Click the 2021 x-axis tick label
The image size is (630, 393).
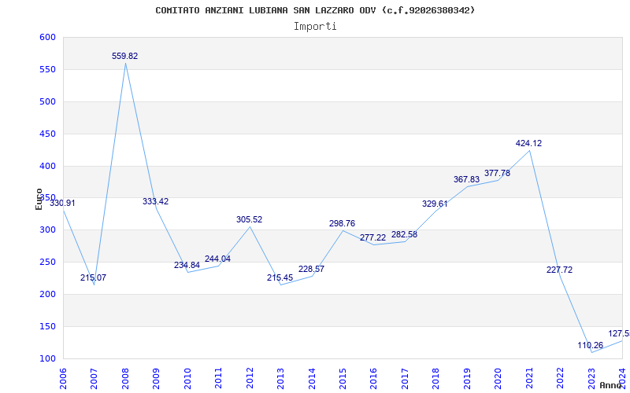pyautogui.click(x=529, y=379)
